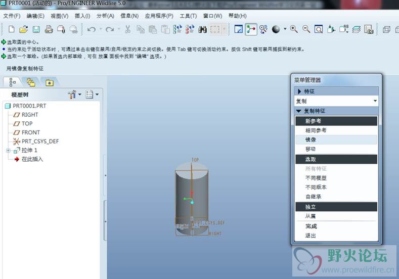This screenshot has height=279, width=399.
Task: Open a file with the folder icon
Action: 23,29
